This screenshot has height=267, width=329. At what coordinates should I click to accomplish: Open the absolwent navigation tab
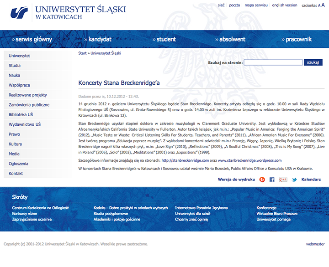232,39
